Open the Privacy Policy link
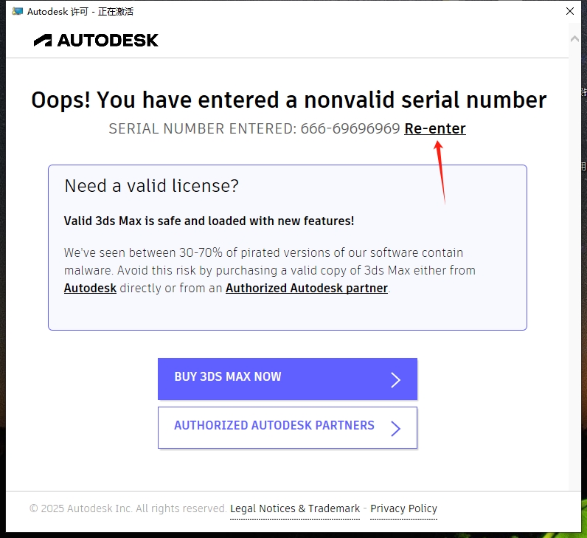 coord(403,508)
